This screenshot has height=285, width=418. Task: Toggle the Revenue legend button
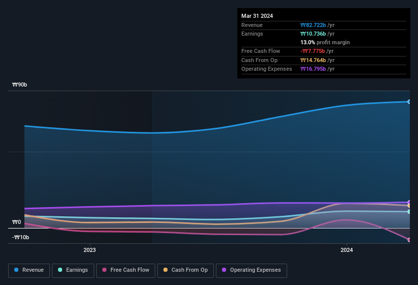[29, 270]
